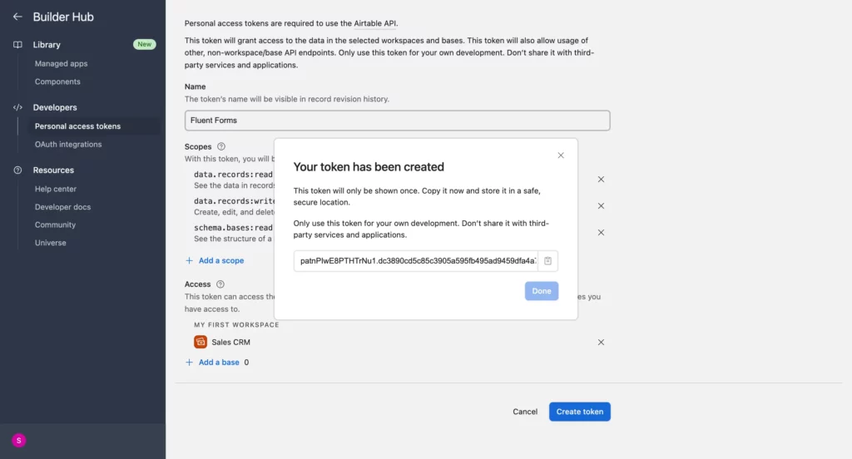Open Managed apps in Library
The width and height of the screenshot is (852, 459).
coord(61,63)
